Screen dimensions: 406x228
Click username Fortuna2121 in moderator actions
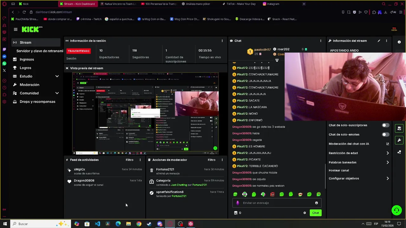[x=165, y=169]
